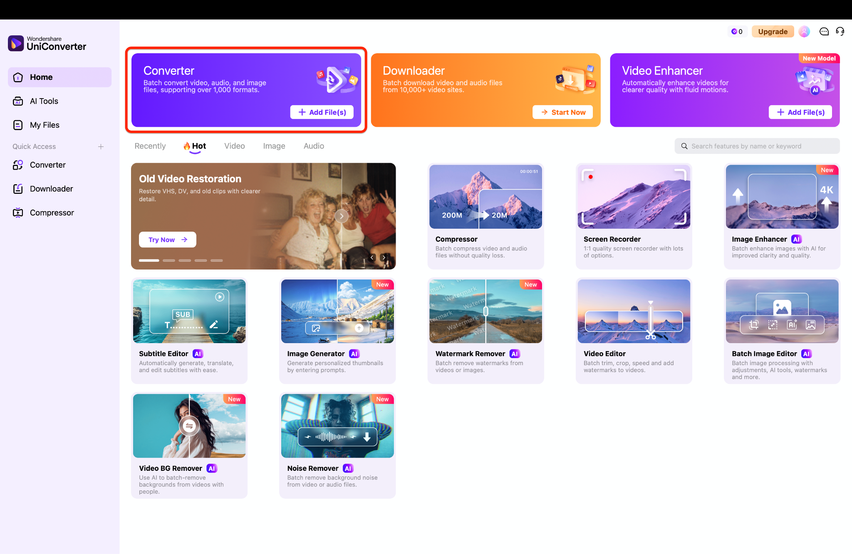
Task: Switch to the Video tab
Action: 235,146
